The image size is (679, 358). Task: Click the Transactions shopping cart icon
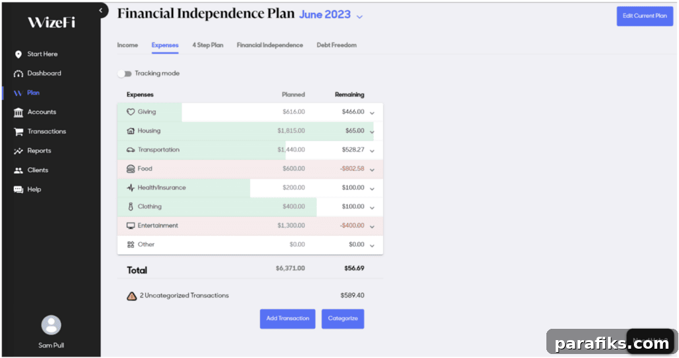pos(18,132)
